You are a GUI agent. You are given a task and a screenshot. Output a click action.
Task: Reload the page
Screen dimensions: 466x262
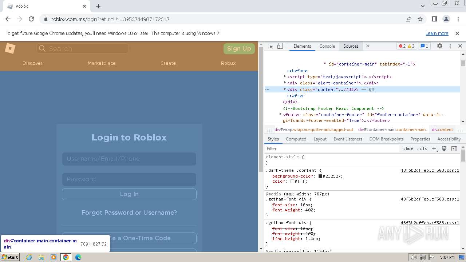tap(31, 19)
